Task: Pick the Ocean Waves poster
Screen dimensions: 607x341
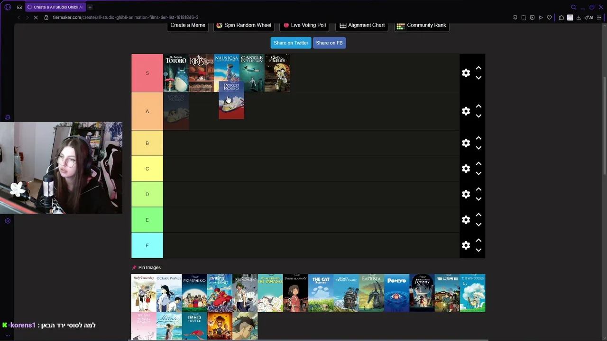Action: pyautogui.click(x=169, y=293)
